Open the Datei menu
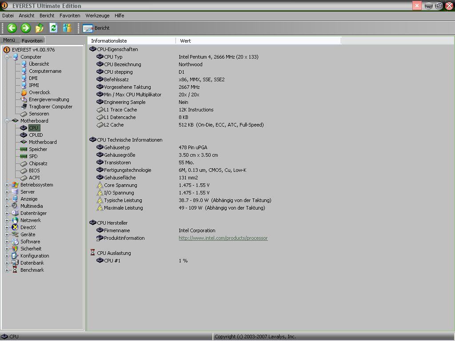 (8, 16)
